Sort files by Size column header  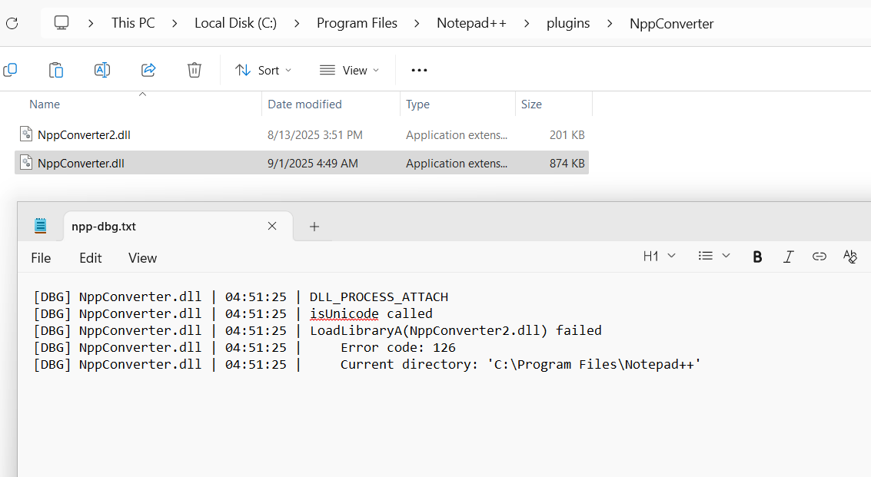click(x=532, y=104)
